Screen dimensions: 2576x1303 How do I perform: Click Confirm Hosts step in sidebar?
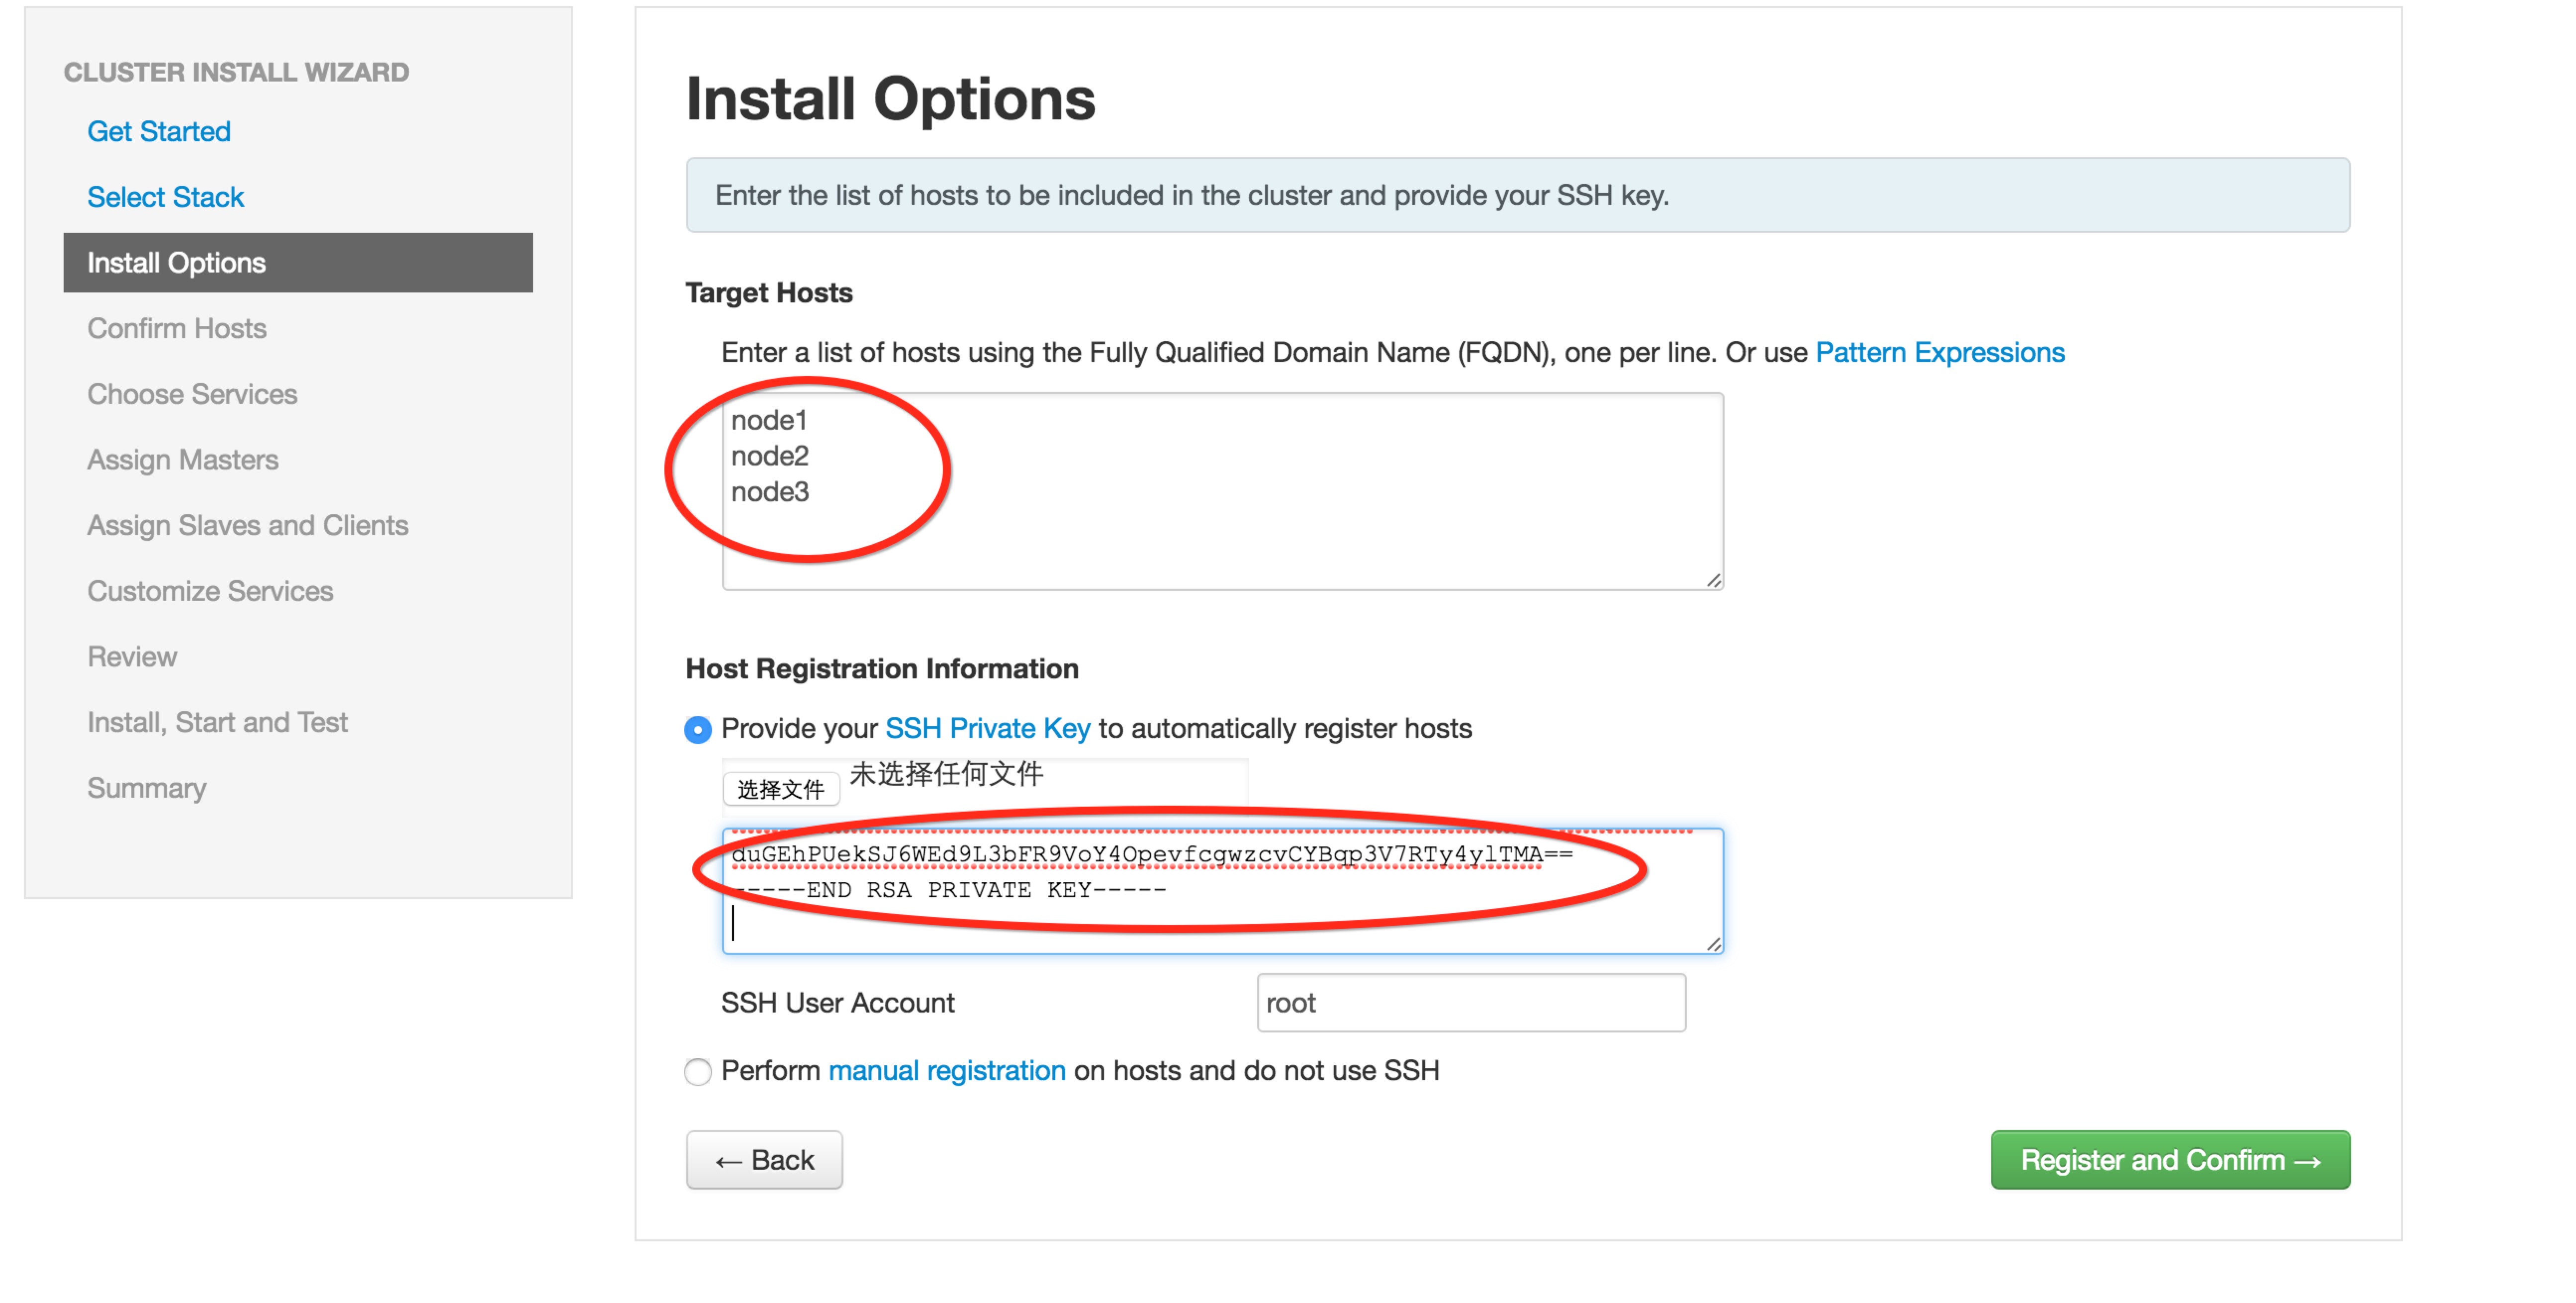pos(177,328)
